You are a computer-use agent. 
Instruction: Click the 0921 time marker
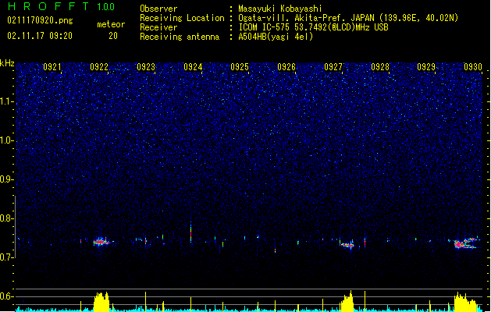coord(52,67)
